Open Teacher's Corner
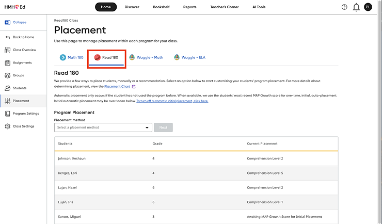The height and width of the screenshot is (224, 382). click(225, 7)
